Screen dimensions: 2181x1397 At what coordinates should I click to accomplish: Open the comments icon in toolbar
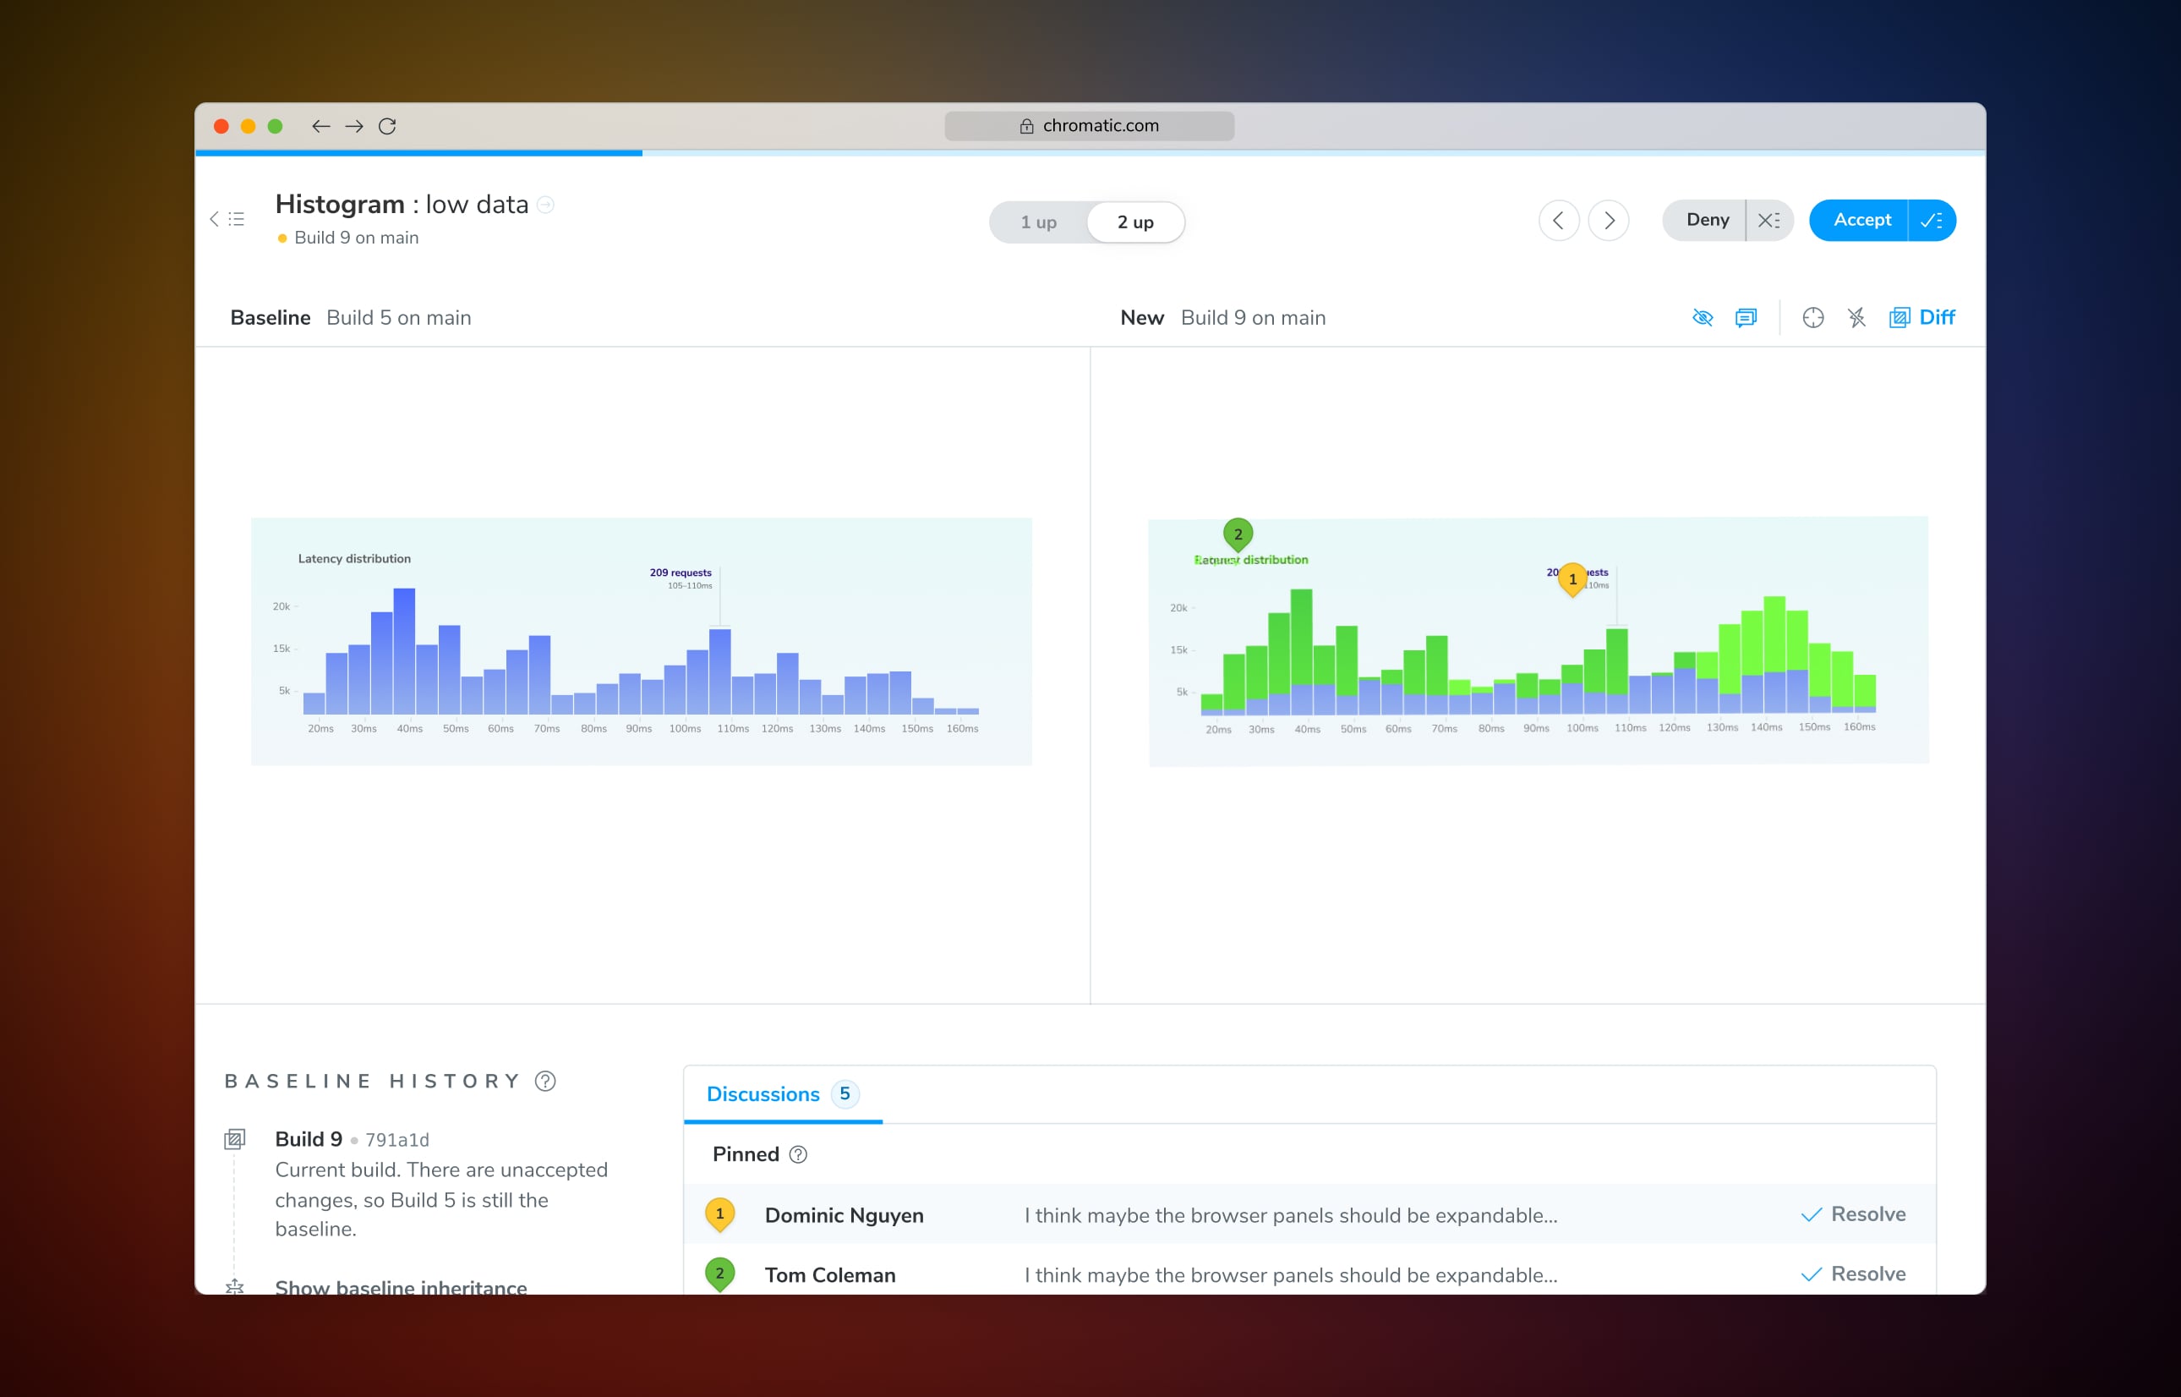tap(1746, 317)
